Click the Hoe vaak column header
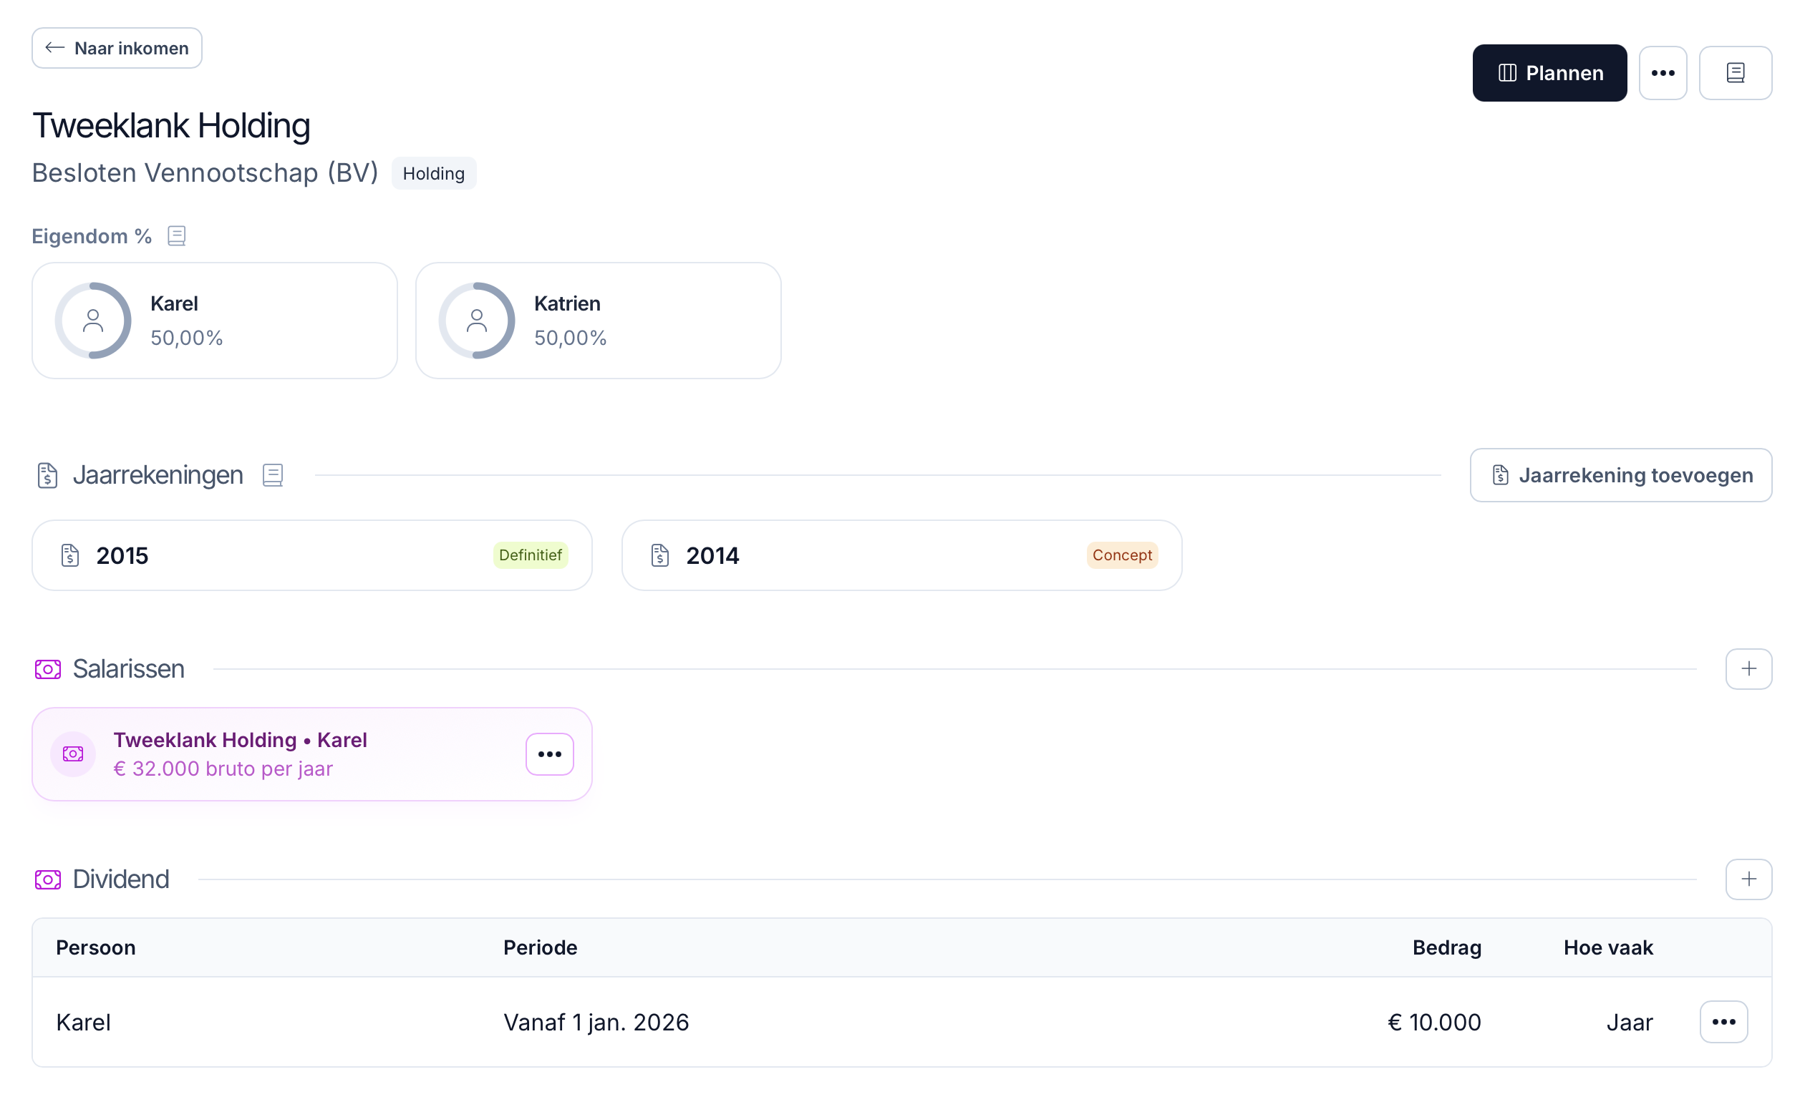 point(1608,948)
